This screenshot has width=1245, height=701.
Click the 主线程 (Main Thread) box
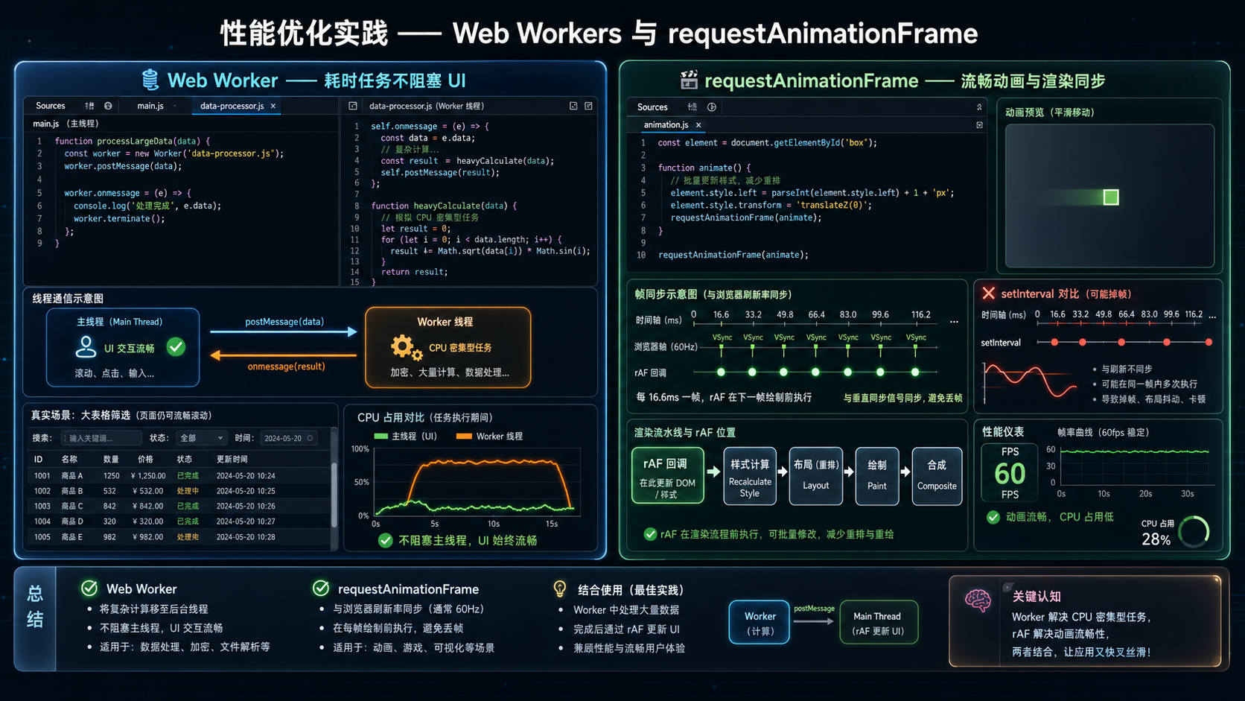click(123, 347)
